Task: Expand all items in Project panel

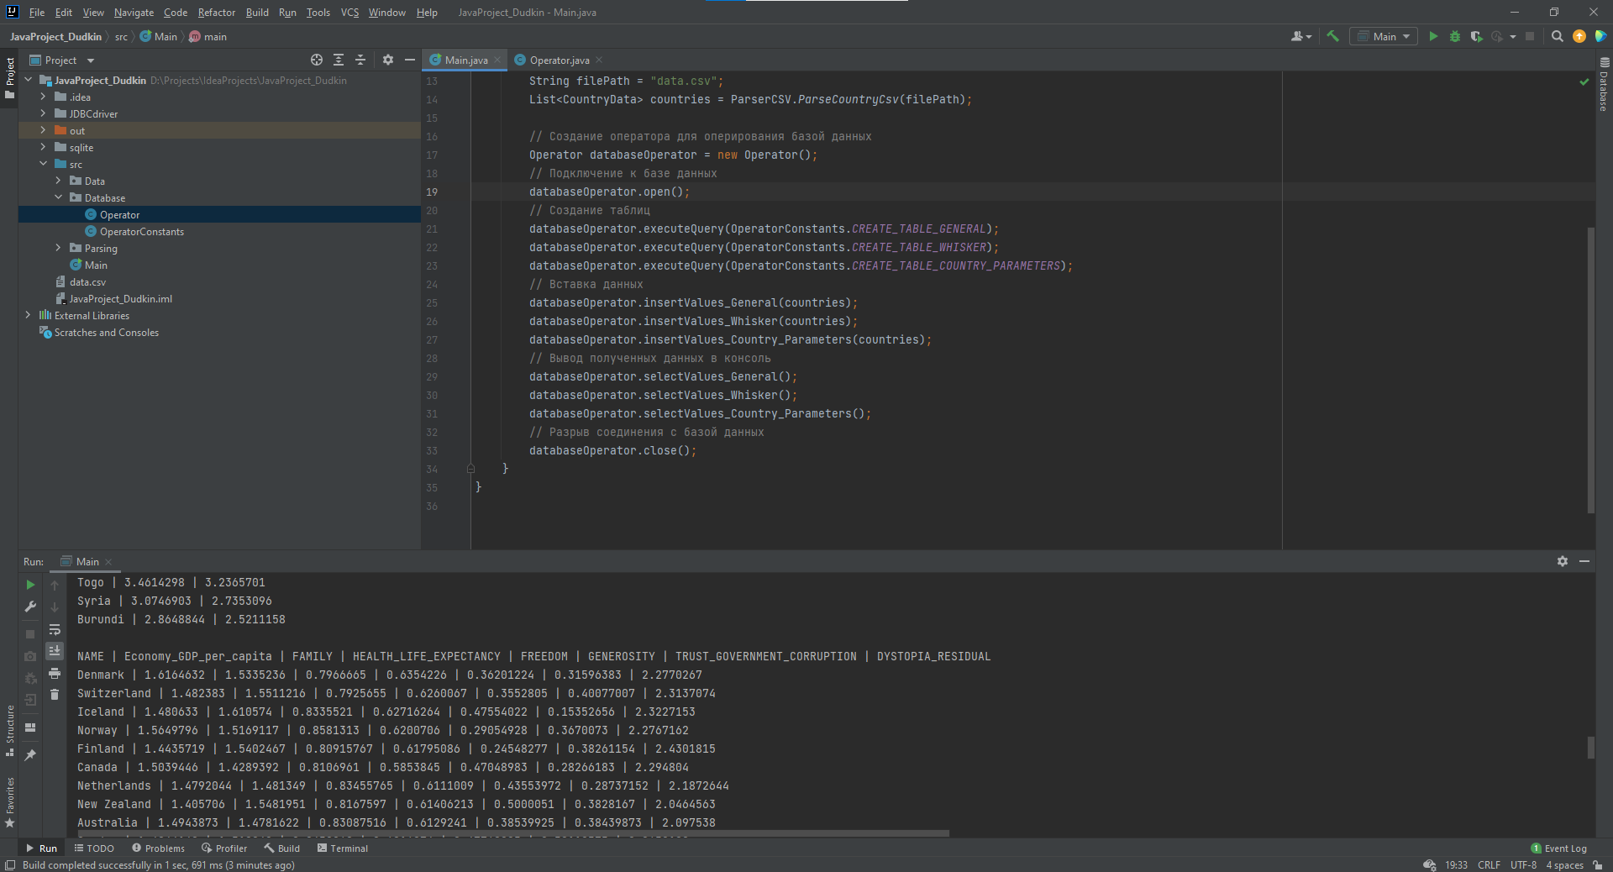Action: pos(339,60)
